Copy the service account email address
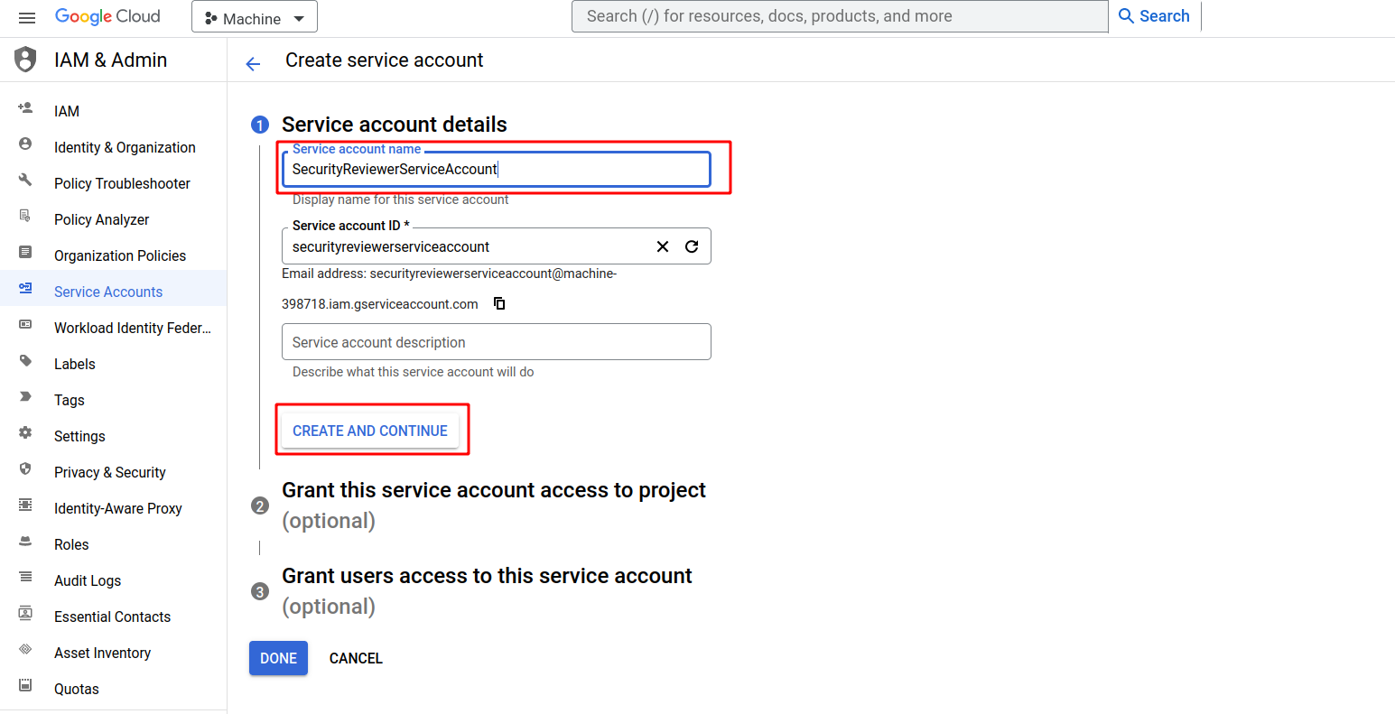 tap(499, 303)
